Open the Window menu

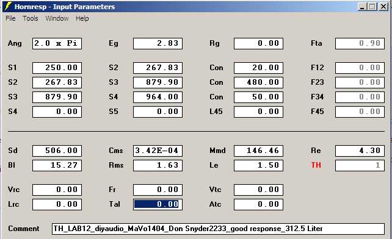(57, 18)
